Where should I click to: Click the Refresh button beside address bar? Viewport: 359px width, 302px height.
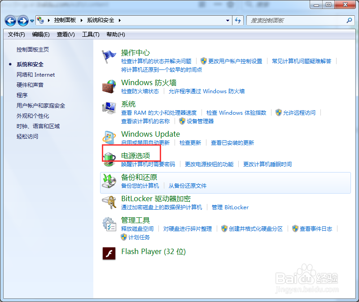tap(238, 21)
